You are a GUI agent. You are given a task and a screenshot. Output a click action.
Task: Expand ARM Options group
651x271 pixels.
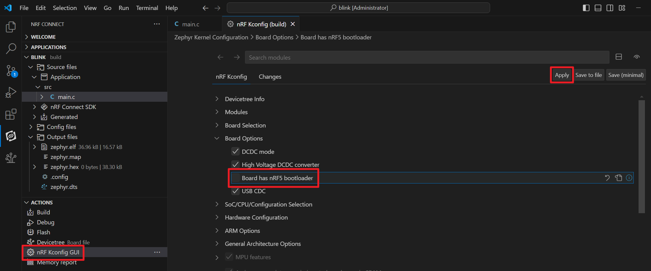pos(217,230)
